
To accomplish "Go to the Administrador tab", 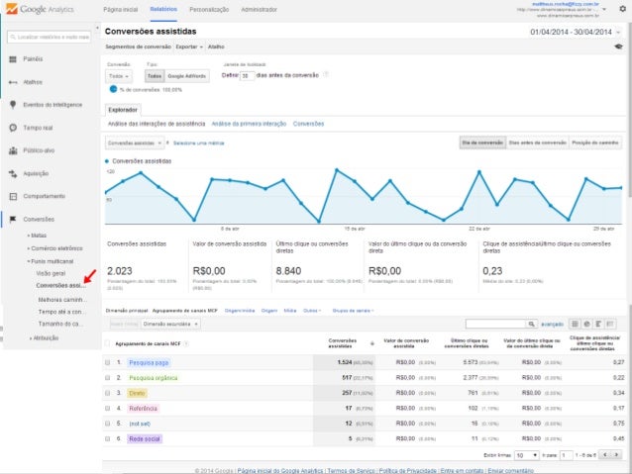I will coord(259,8).
